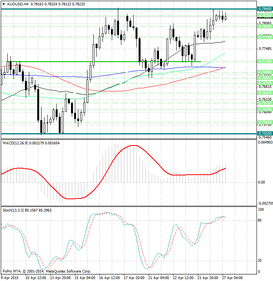Click the -0.002705 MACD scale value
This screenshot has width=273, height=281.
(x=265, y=203)
